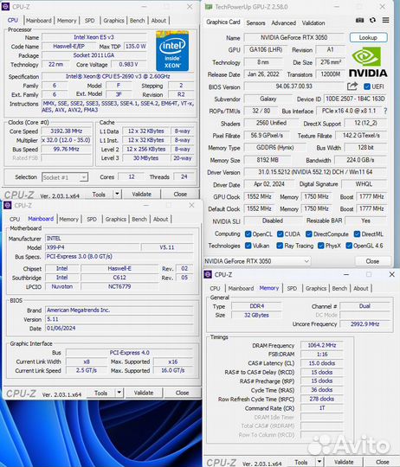Viewport: 400px width, 467px height.
Task: Toggle the DirectCompute checkbox
Action: 309,234
